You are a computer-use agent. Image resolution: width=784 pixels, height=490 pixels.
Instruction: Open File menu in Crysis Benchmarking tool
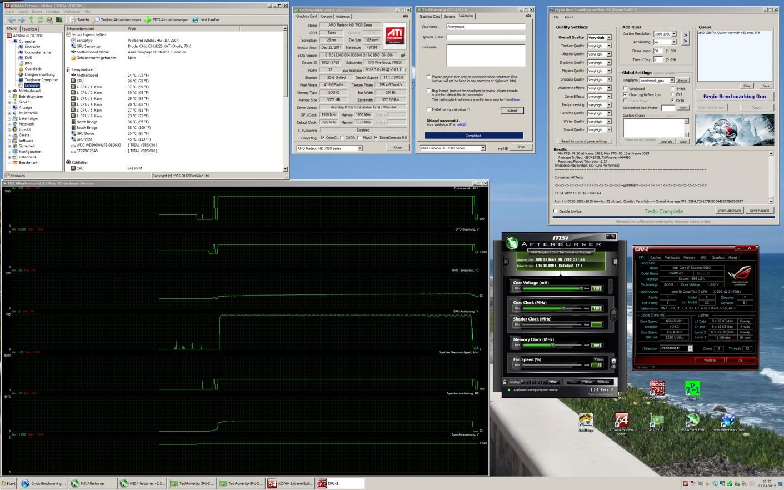(556, 17)
